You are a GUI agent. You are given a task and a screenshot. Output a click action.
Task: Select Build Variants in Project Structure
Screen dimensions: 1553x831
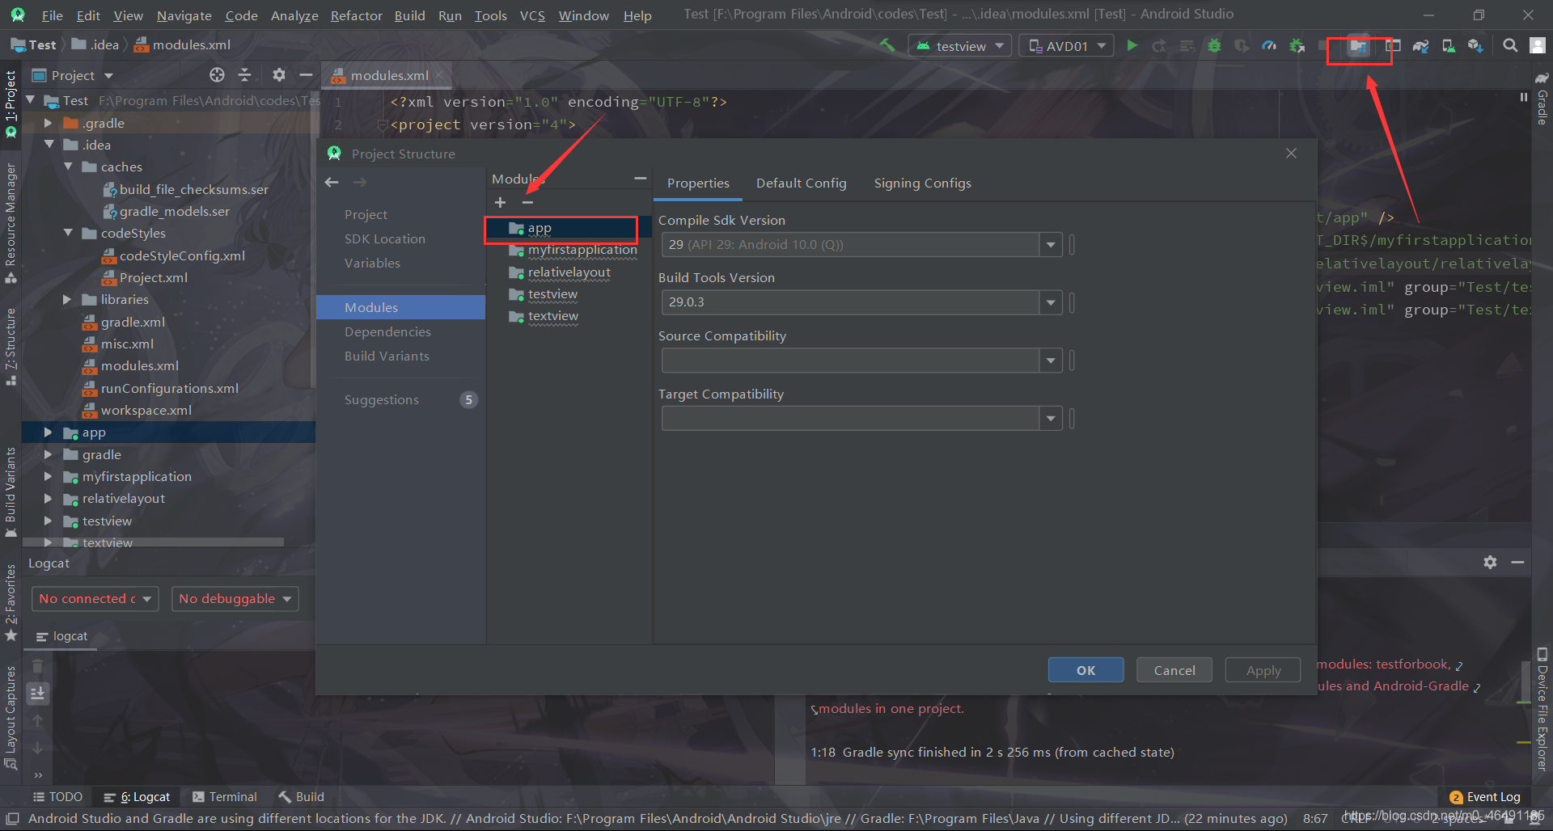[x=387, y=356]
